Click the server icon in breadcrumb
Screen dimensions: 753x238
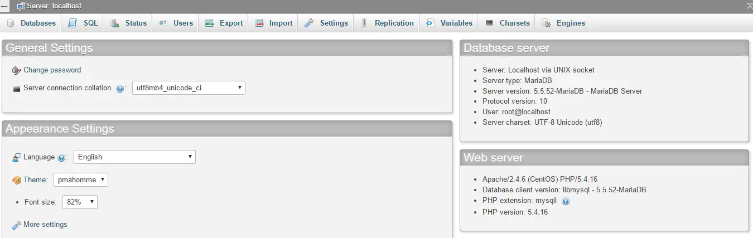(21, 6)
